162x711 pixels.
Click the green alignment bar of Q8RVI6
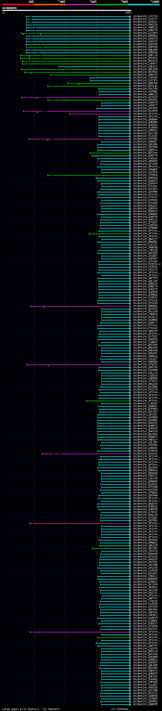tap(91, 75)
